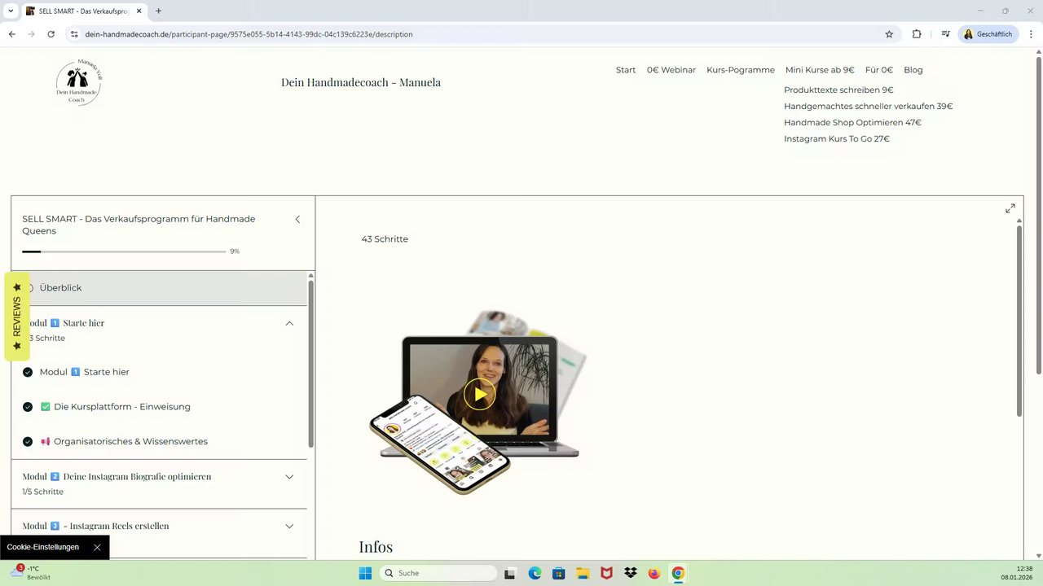
Task: Open weather widget in taskbar
Action: (30, 572)
